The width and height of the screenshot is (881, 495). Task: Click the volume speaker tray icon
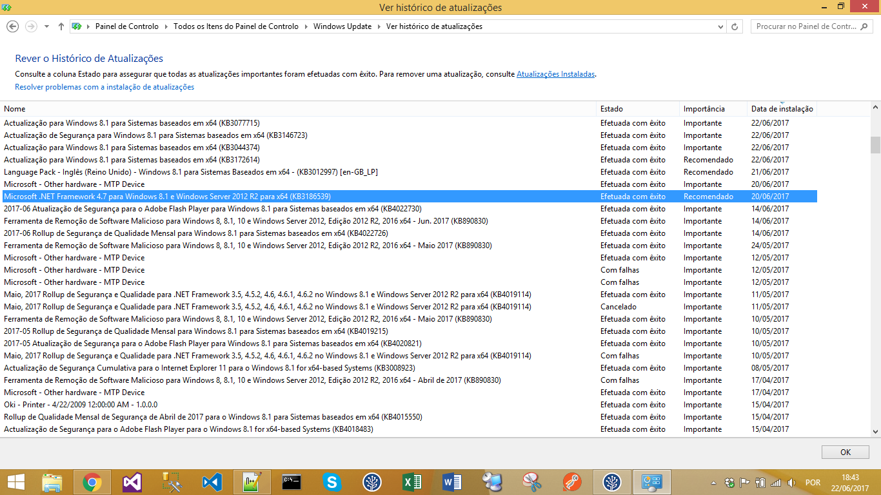pos(791,482)
